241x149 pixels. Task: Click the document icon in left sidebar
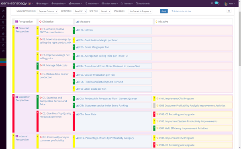[x=3, y=28]
